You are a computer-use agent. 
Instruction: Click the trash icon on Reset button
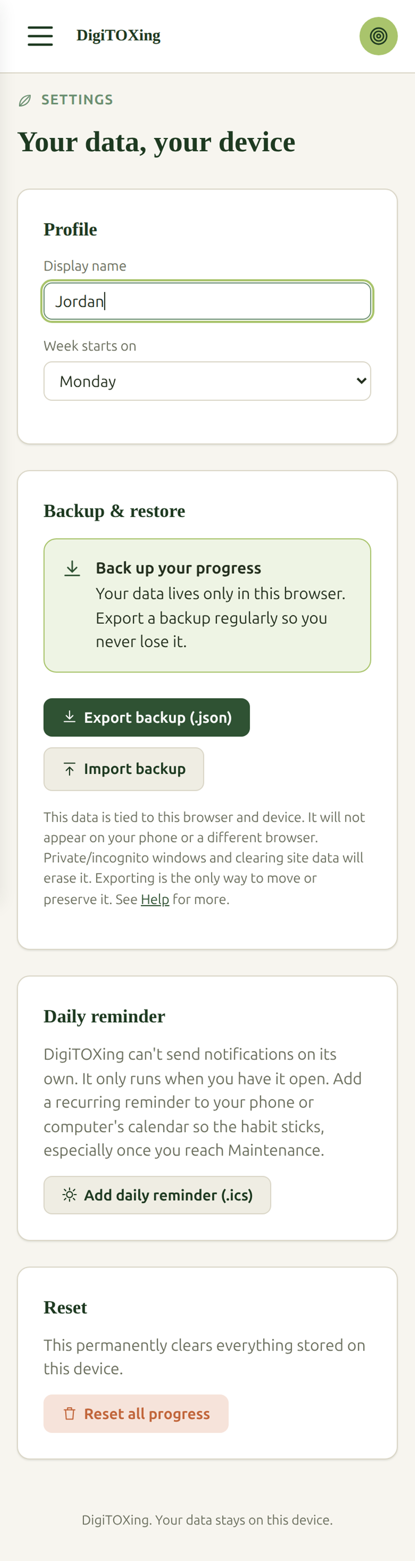tap(70, 1413)
